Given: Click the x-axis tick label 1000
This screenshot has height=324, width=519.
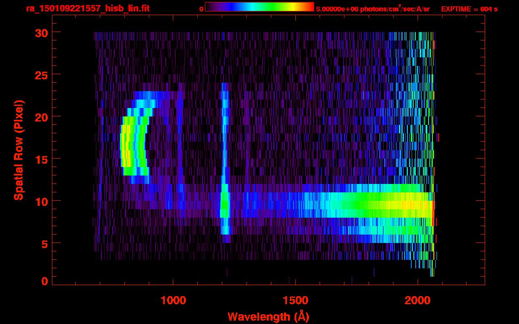Looking at the screenshot, I should 173,300.
